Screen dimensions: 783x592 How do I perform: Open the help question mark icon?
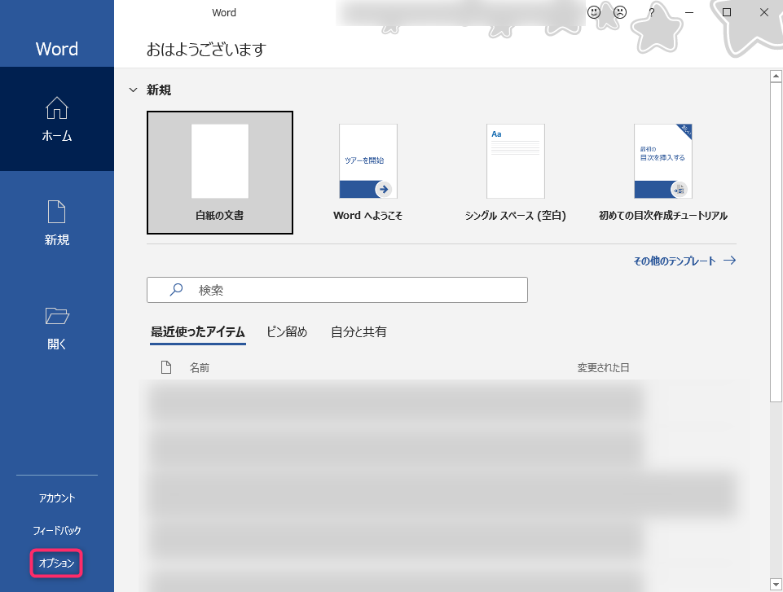(x=651, y=12)
